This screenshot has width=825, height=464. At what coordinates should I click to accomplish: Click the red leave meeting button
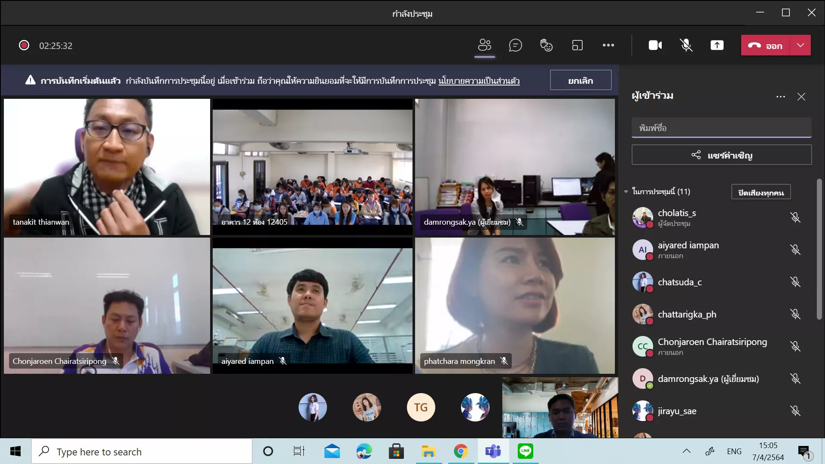click(765, 45)
